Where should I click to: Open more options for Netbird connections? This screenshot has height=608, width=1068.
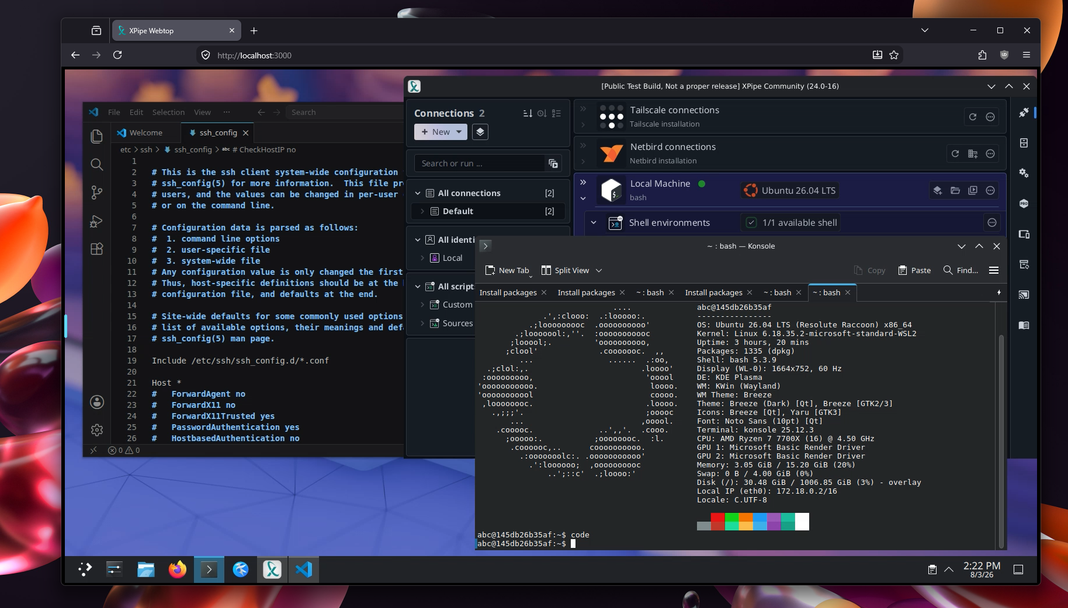click(990, 153)
